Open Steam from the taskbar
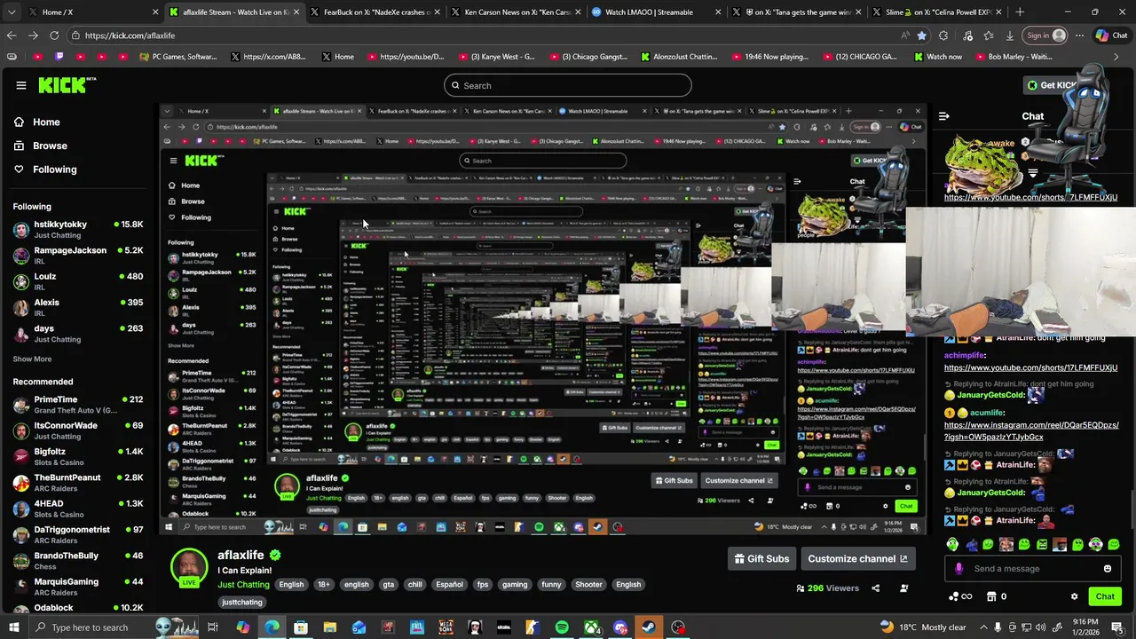This screenshot has width=1136, height=639. [x=649, y=627]
